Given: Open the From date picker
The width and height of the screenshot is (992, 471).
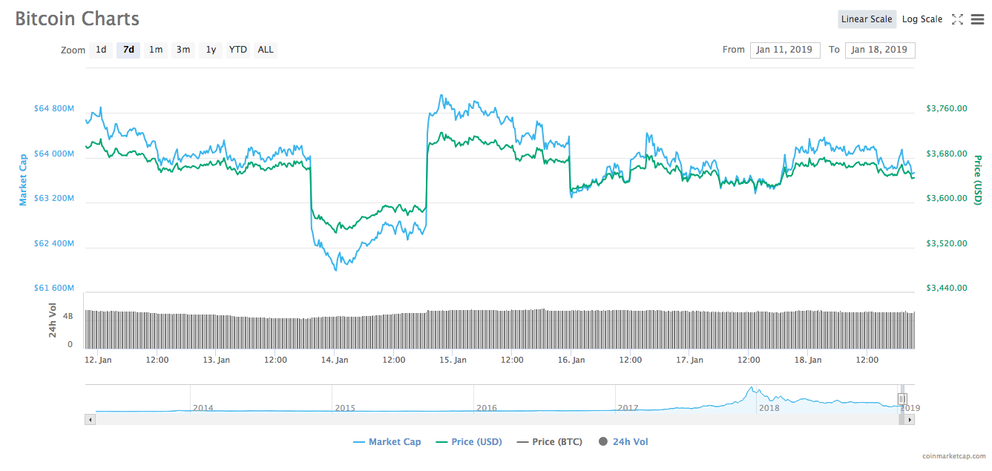Looking at the screenshot, I should click(x=785, y=50).
